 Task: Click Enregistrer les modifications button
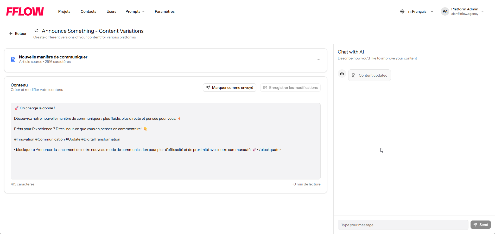click(290, 88)
